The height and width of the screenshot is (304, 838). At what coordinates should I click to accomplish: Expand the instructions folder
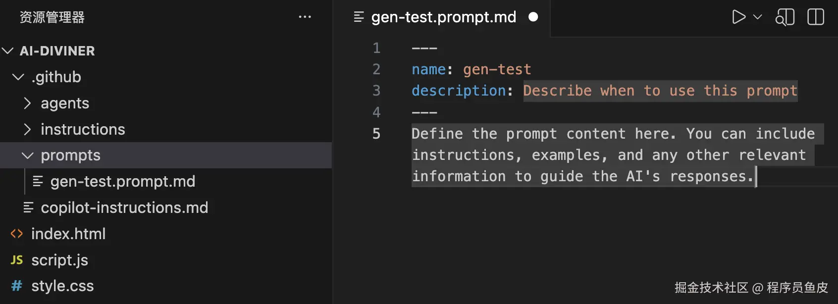point(28,129)
